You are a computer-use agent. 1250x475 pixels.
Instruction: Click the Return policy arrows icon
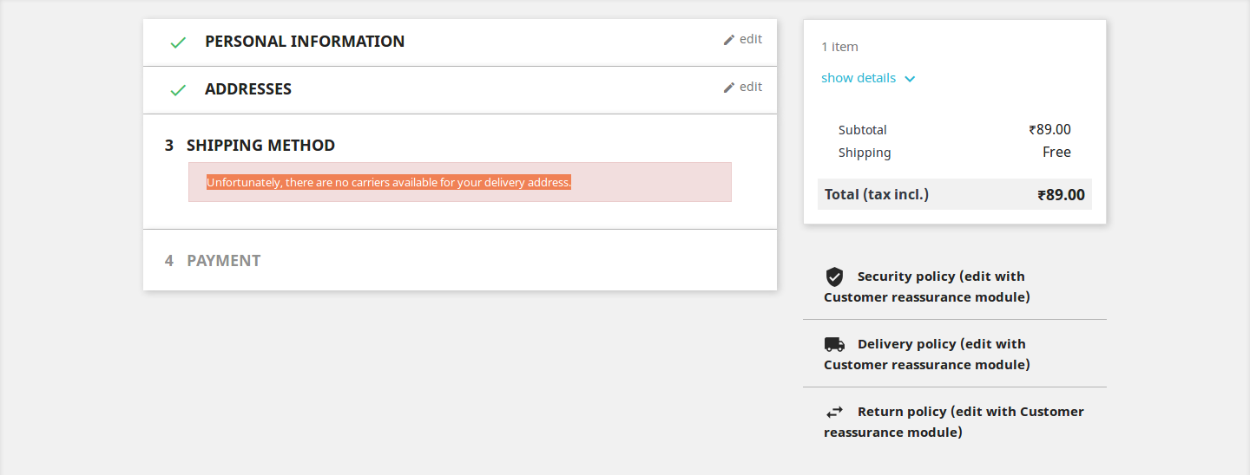[834, 412]
